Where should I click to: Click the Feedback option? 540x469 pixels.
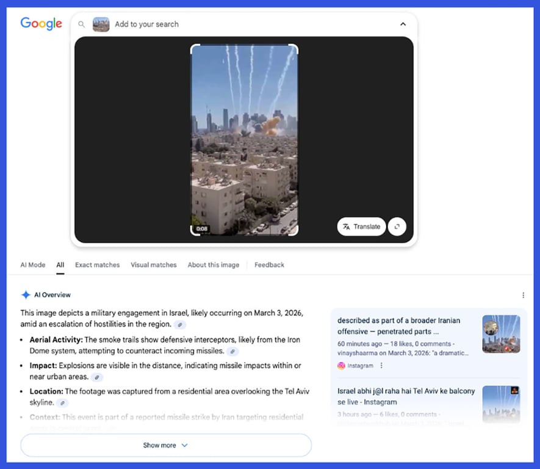(x=269, y=265)
